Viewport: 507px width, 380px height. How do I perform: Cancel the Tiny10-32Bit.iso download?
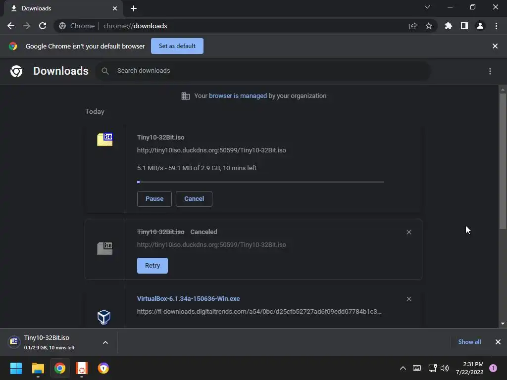(194, 199)
